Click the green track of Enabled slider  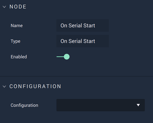coord(60,57)
